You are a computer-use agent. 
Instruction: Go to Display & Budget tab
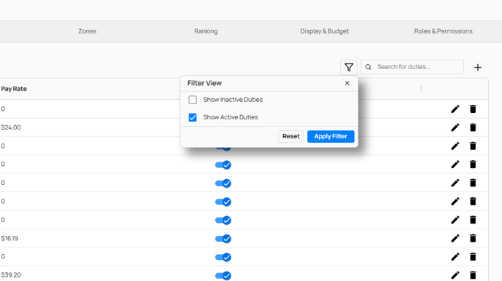pos(324,31)
